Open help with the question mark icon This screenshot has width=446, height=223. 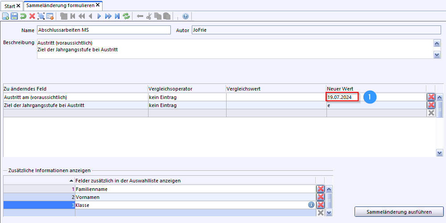point(186,16)
